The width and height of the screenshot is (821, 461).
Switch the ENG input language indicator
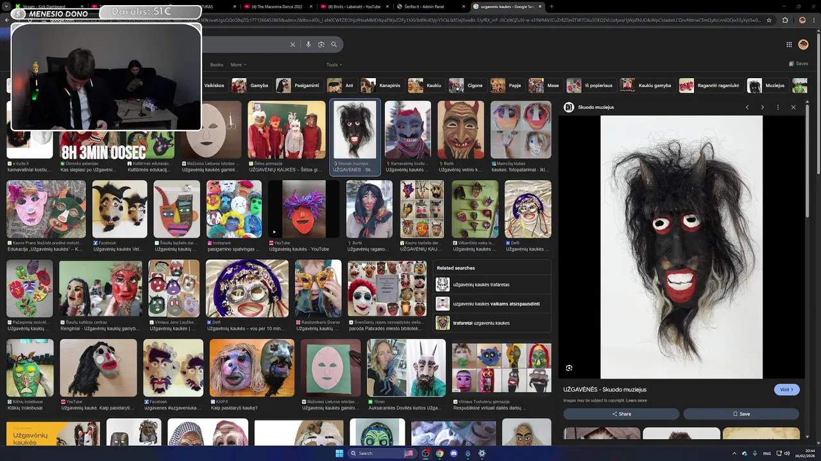[x=767, y=453]
